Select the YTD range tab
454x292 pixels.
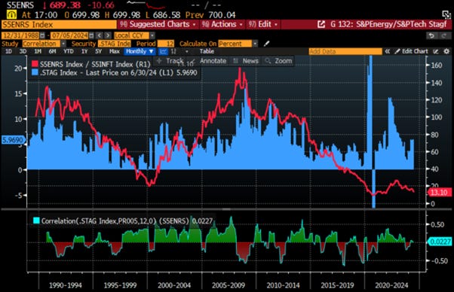(x=69, y=51)
